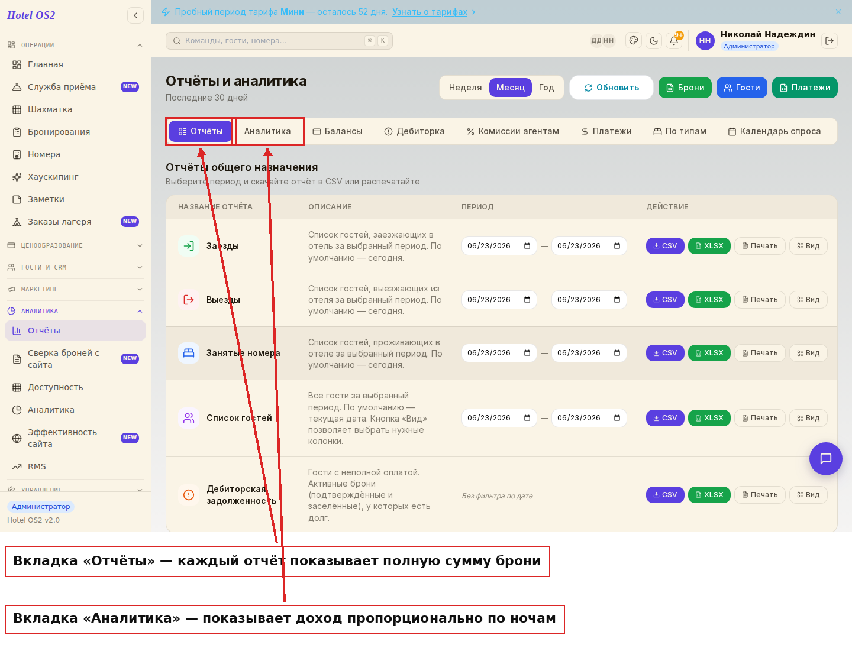Open Заметки in the sidebar
The height and width of the screenshot is (648, 852).
coord(75,199)
